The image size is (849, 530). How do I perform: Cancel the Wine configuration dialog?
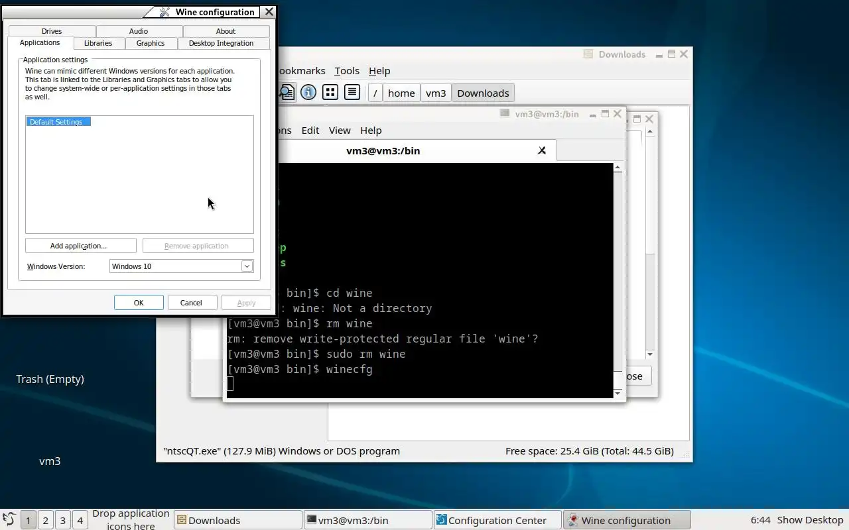[191, 303]
